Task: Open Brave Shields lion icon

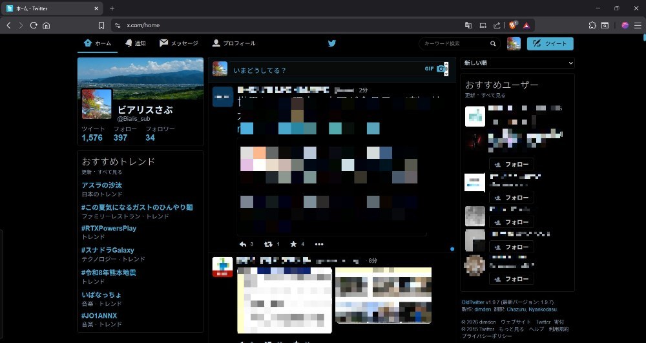Action: [512, 25]
